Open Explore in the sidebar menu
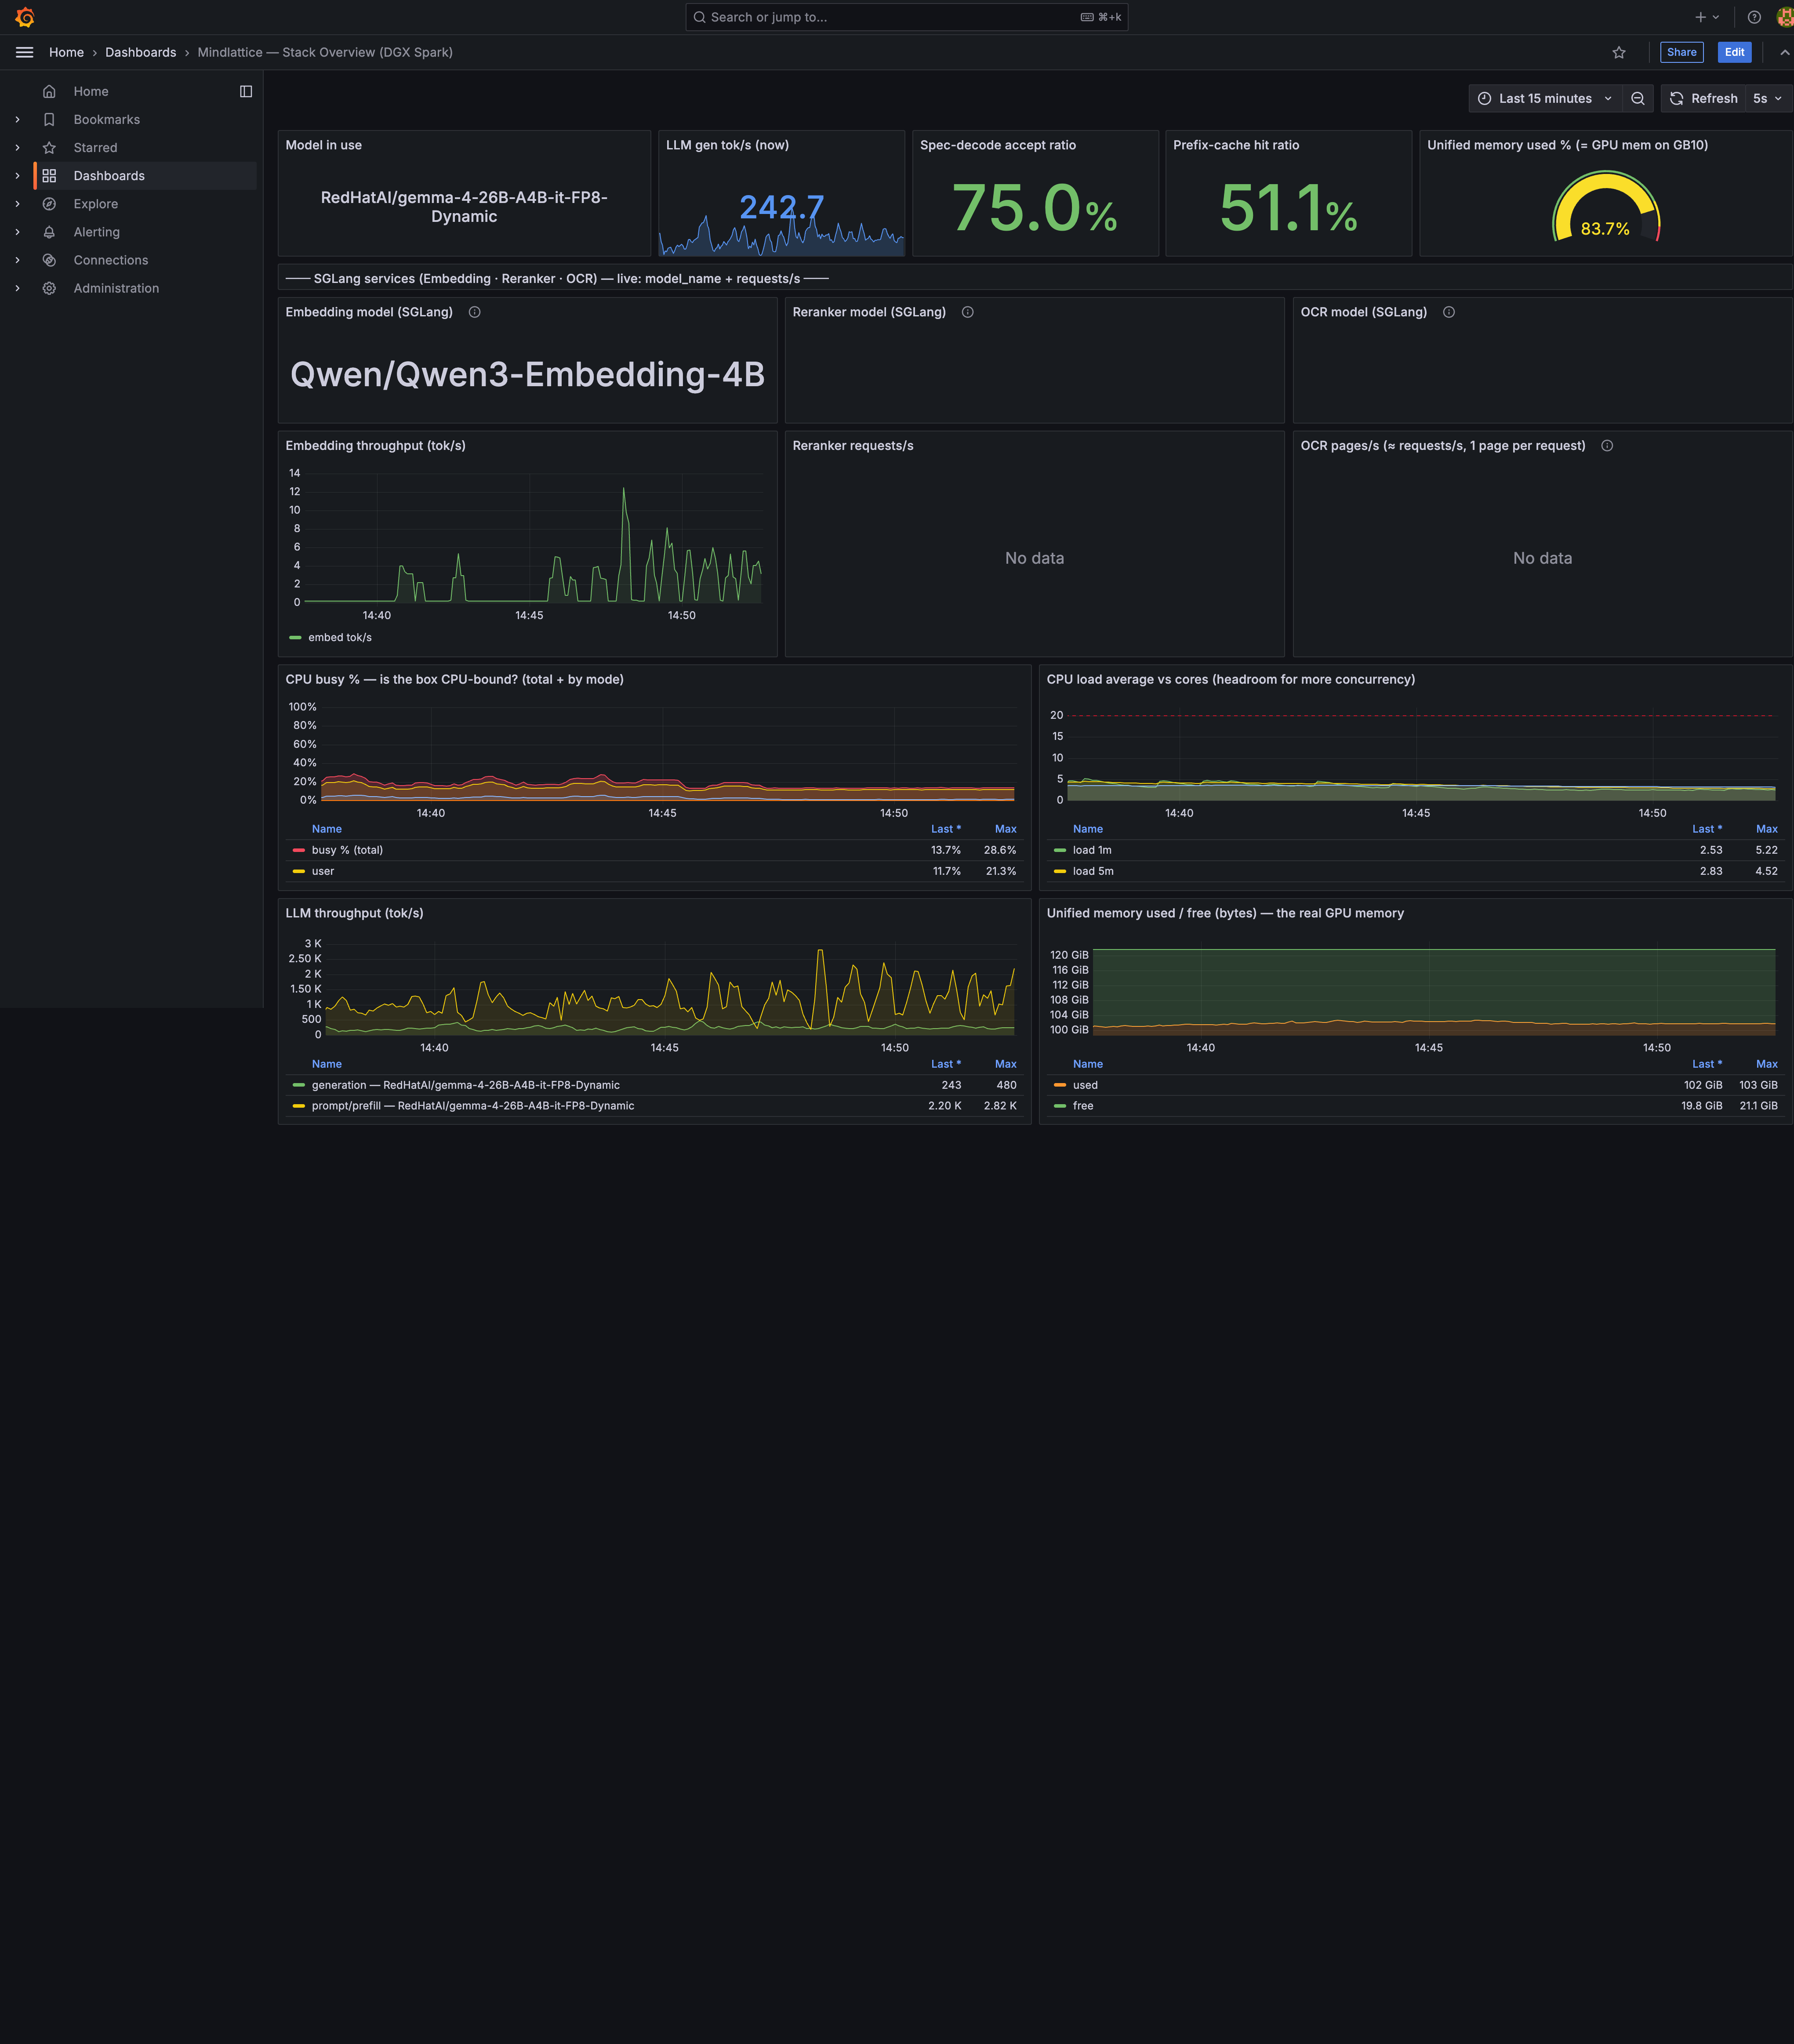This screenshot has width=1794, height=2044. coord(96,203)
